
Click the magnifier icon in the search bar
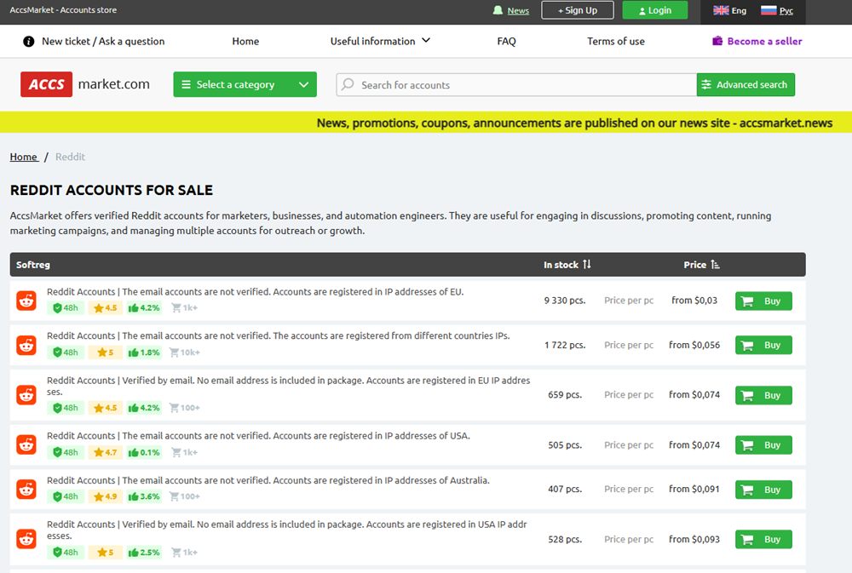pyautogui.click(x=347, y=84)
